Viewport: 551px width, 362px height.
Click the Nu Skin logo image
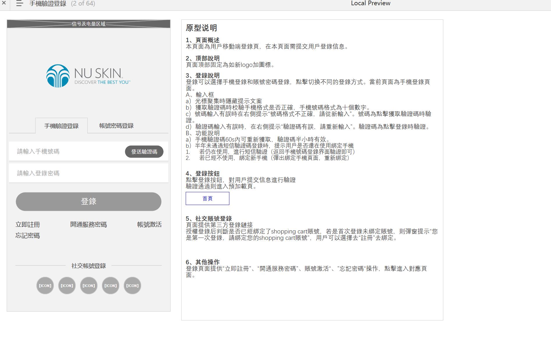point(88,76)
